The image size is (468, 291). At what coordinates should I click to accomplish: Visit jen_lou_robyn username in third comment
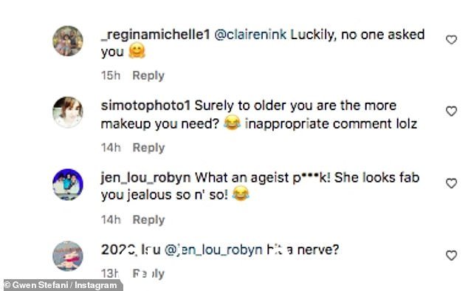point(145,178)
